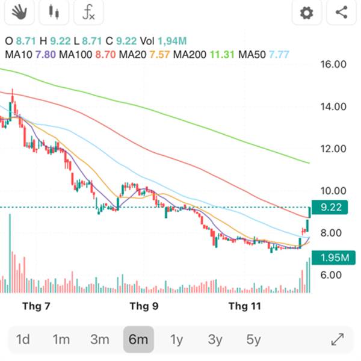Screen dimensions: 361x361
Task: Click the Vol 1,94M value
Action: 163,41
